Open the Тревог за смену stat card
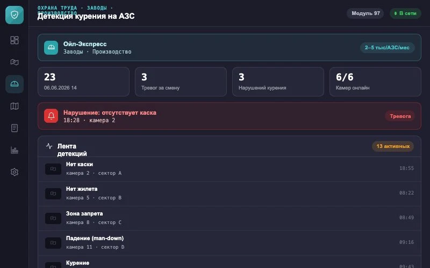Viewport: 430px width, 268px height. (181, 82)
